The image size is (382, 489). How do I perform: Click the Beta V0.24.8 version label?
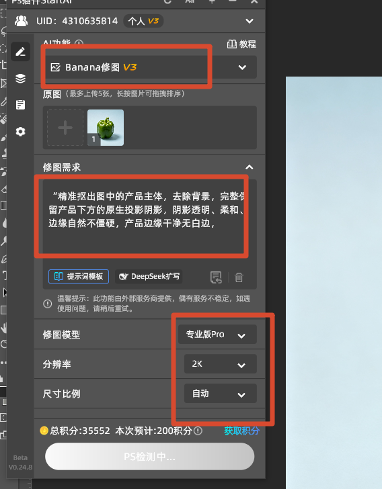click(20, 463)
